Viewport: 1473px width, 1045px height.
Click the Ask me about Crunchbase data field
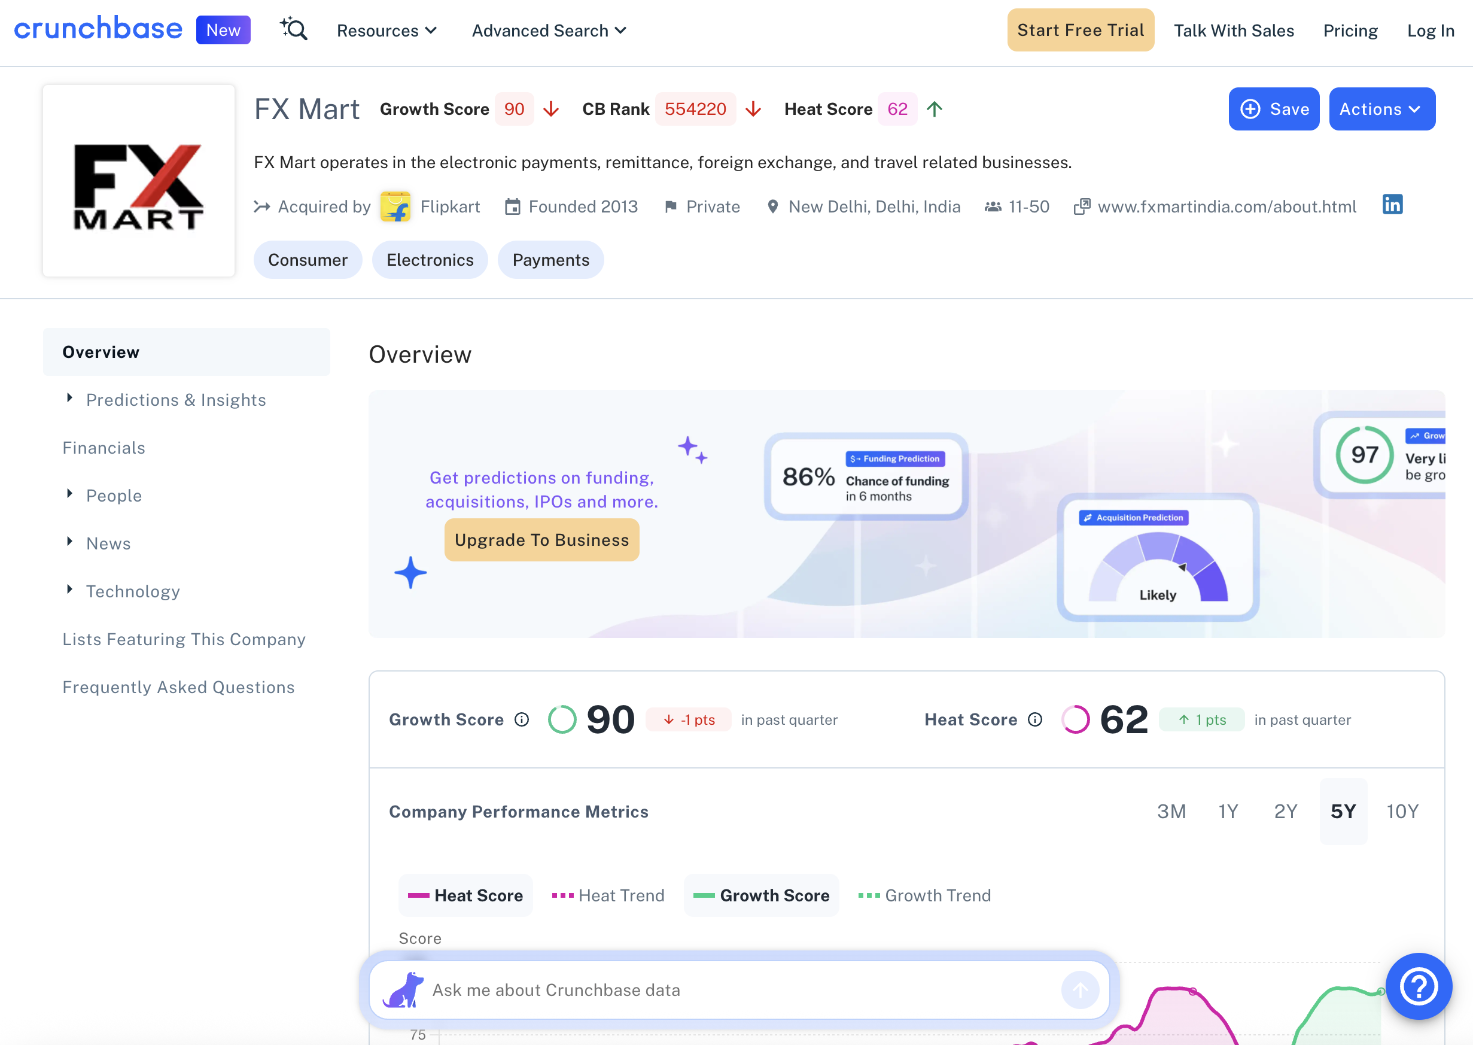[x=739, y=990]
